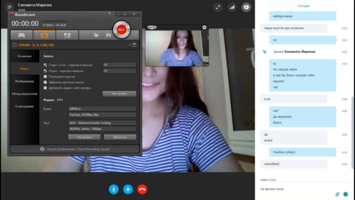Collapse Bandicam panel with up arrow
Image resolution: width=355 pixels, height=200 pixels.
click(x=130, y=45)
